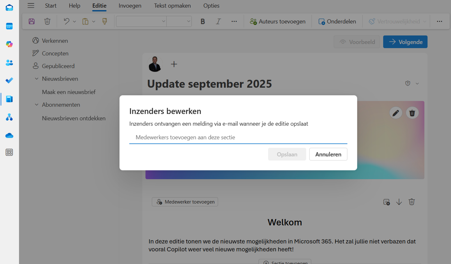Open the font name dropdown
Viewport: 451px width, 264px height.
[x=141, y=21]
